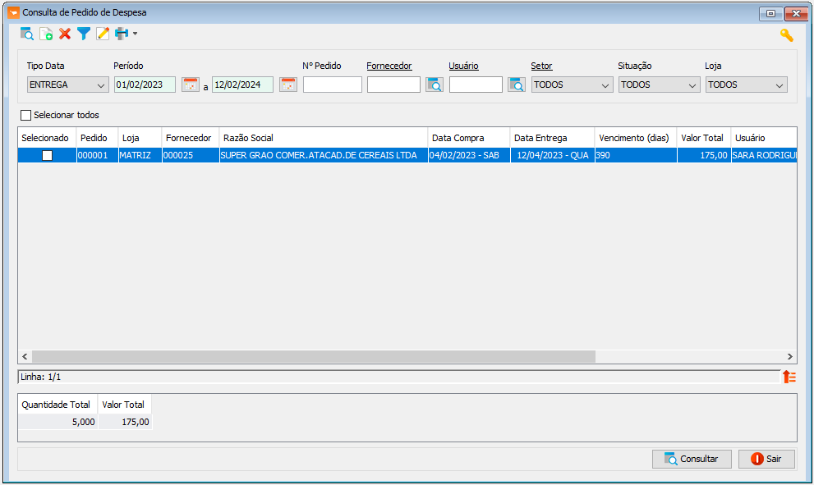
Task: Delete the order with the red X icon
Action: point(65,34)
